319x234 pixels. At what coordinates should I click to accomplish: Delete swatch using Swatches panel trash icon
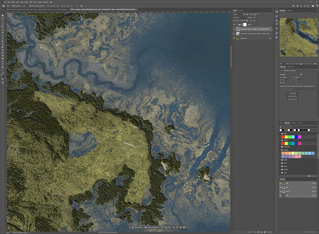pos(315,176)
